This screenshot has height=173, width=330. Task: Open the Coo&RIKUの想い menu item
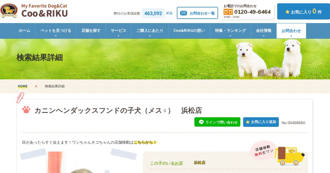coord(189,31)
